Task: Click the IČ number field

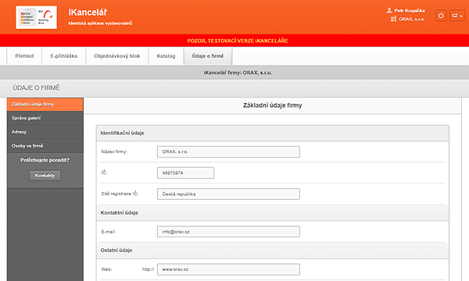Action: tap(185, 173)
